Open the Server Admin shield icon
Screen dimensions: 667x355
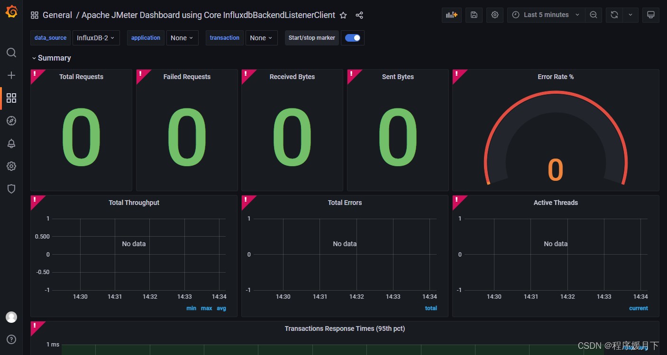click(x=11, y=189)
